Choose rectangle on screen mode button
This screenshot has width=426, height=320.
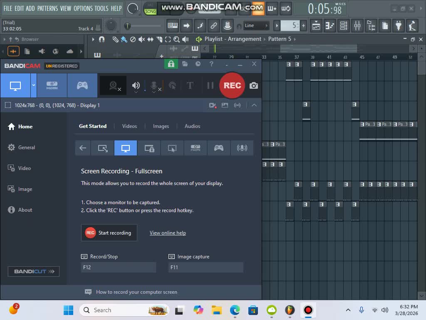[103, 148]
